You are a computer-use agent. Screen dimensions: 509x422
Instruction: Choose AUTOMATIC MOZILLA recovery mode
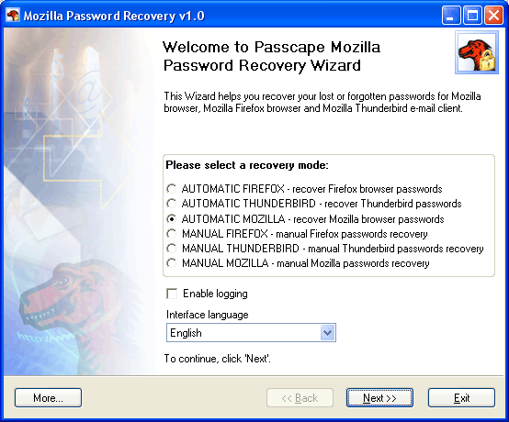pyautogui.click(x=172, y=219)
